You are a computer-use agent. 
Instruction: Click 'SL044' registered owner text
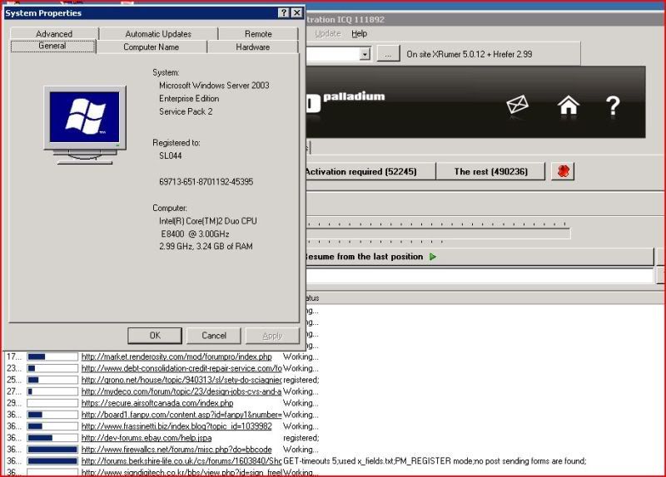pos(171,155)
